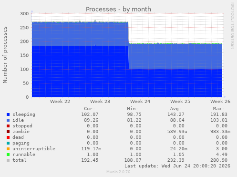Viewport: 237px width, 177px height.
Task: Click idle average value 88.04
Action: click(177, 120)
